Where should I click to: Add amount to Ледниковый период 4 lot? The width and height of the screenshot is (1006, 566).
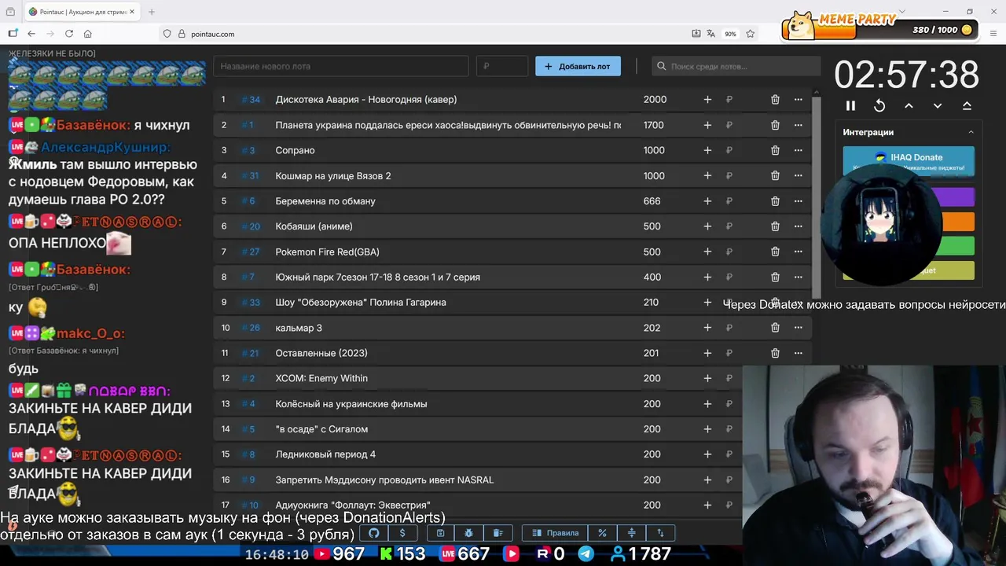point(707,454)
